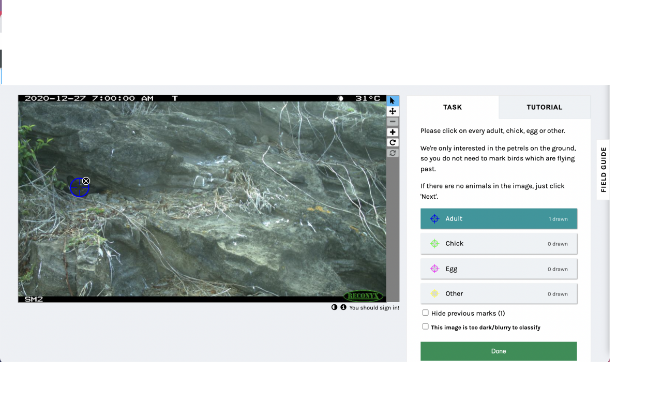The image size is (662, 414).
Task: Click the zoom in plus button
Action: (x=393, y=132)
